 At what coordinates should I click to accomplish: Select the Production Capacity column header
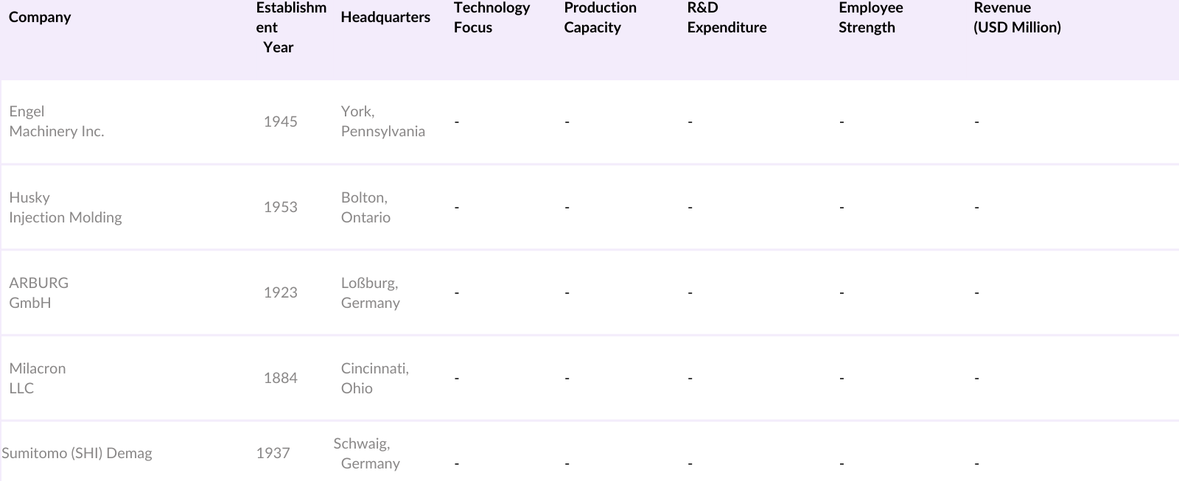click(600, 18)
